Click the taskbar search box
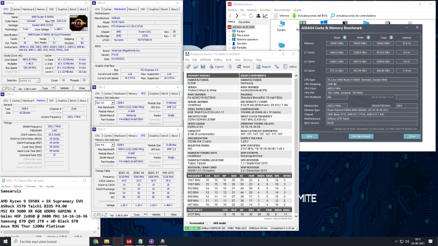 50,242
